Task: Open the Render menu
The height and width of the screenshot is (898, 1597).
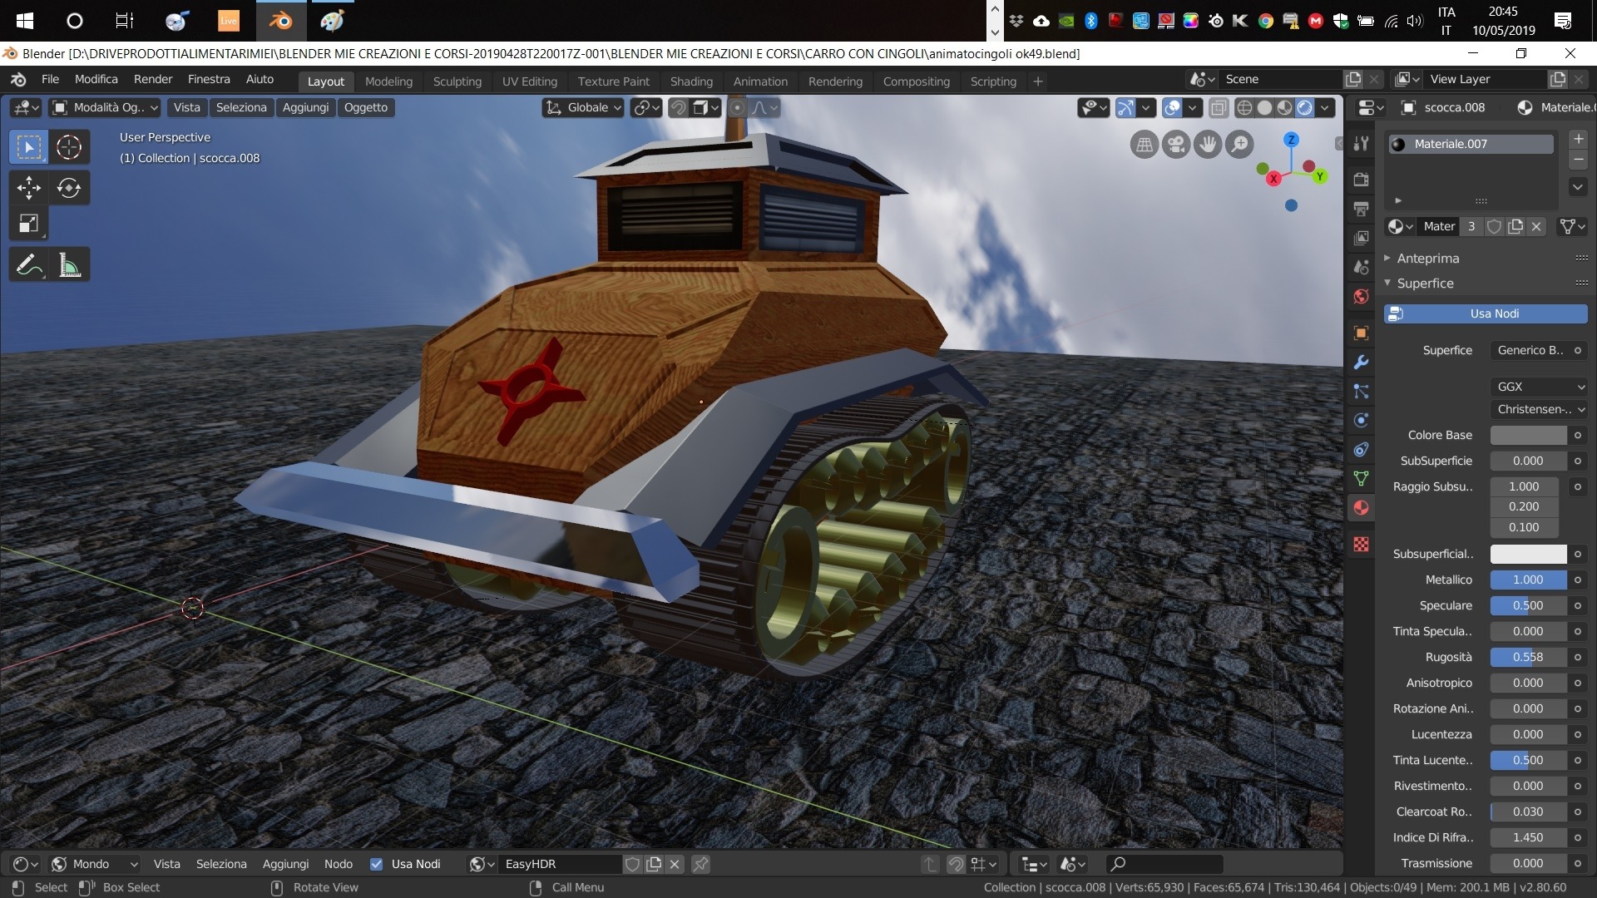Action: point(153,80)
